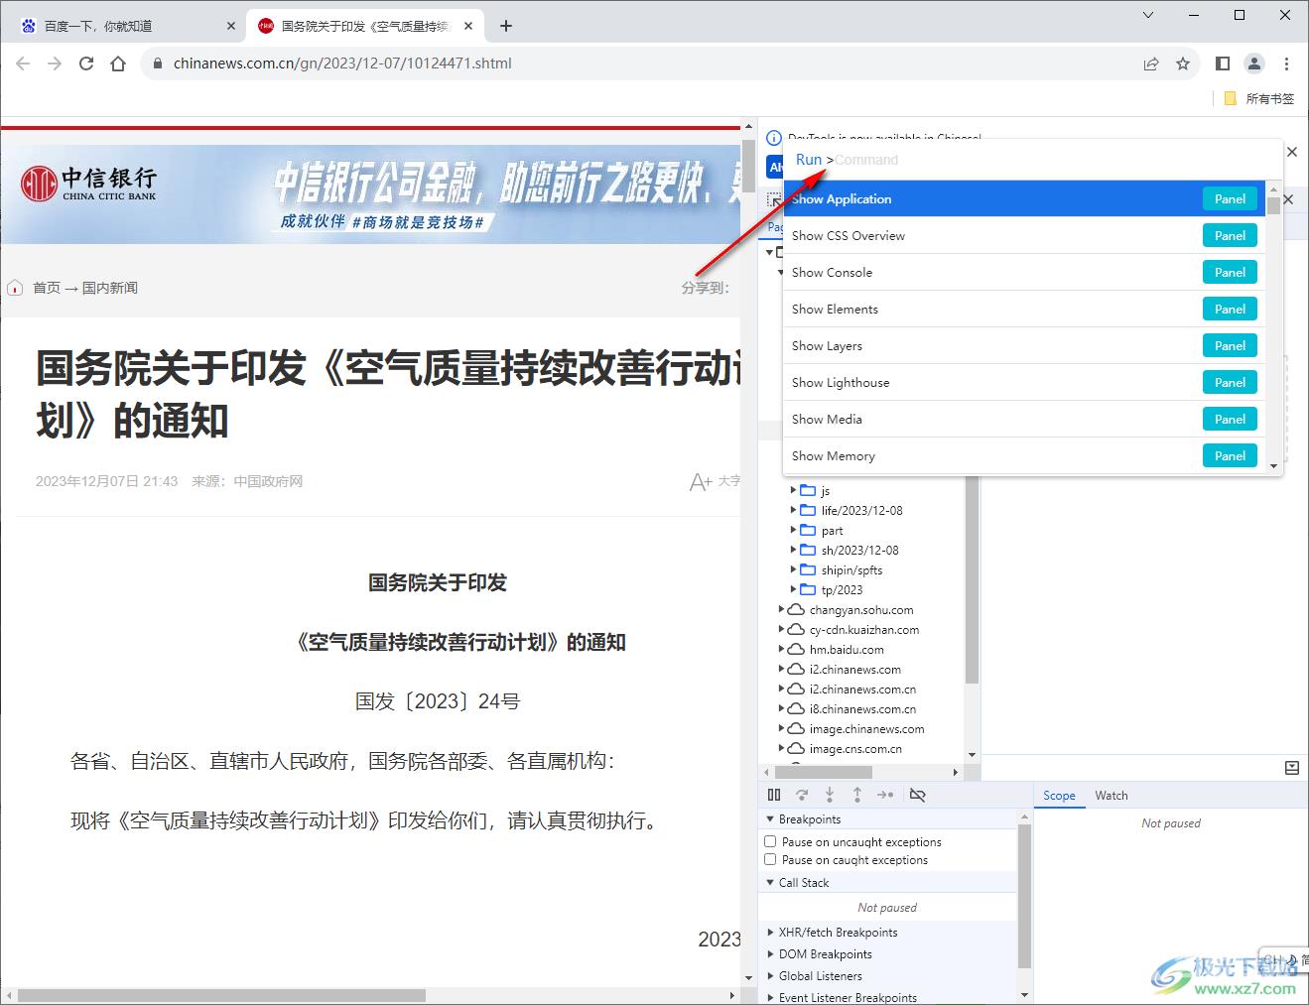Open the Chrome three-dot menu

pyautogui.click(x=1286, y=63)
